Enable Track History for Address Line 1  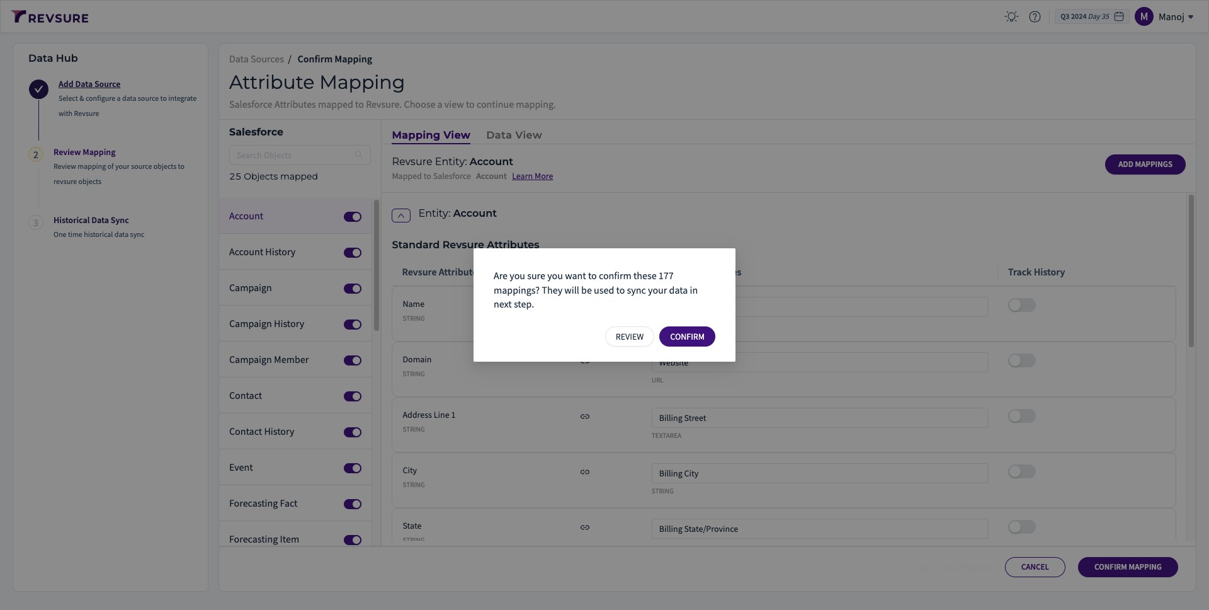point(1021,416)
